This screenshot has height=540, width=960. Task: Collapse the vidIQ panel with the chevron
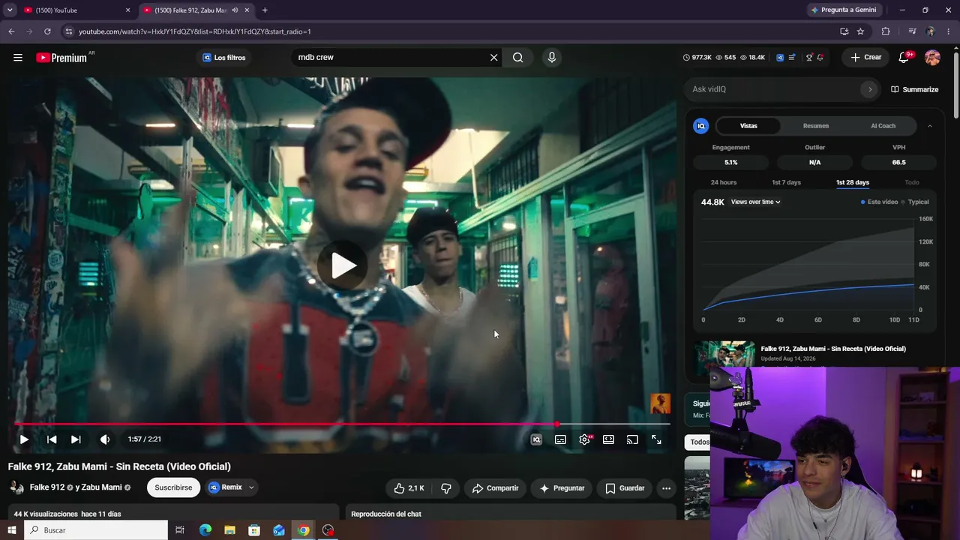(x=930, y=126)
